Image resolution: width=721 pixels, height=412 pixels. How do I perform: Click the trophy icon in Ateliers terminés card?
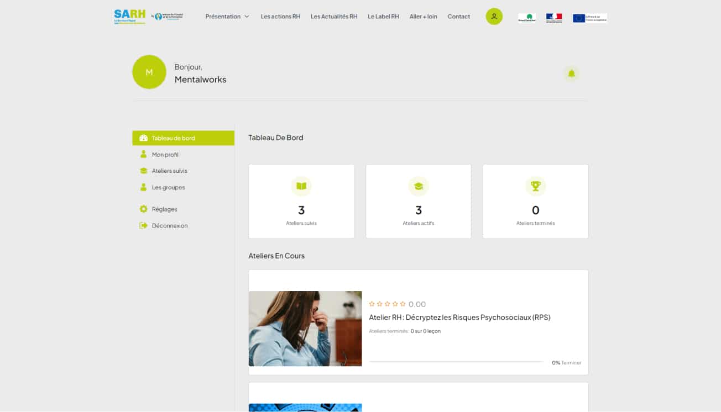[x=536, y=186]
